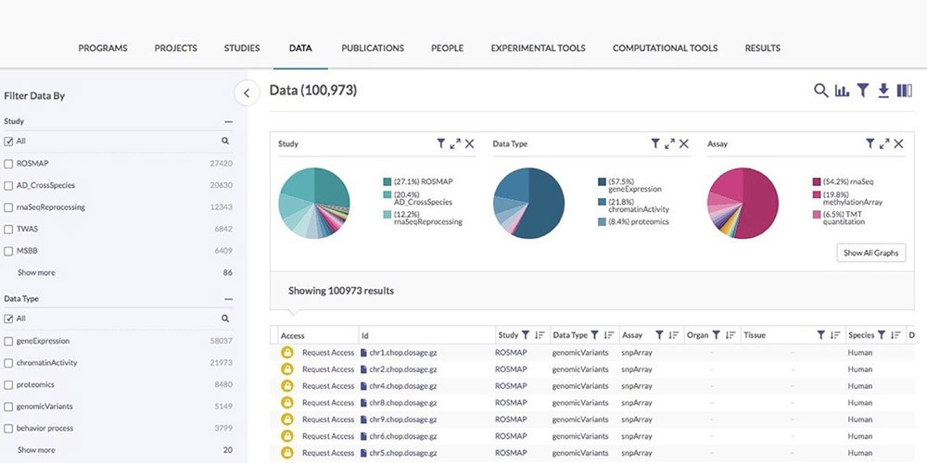This screenshot has width=927, height=463.
Task: Show more Study filter options
Action: tap(36, 273)
